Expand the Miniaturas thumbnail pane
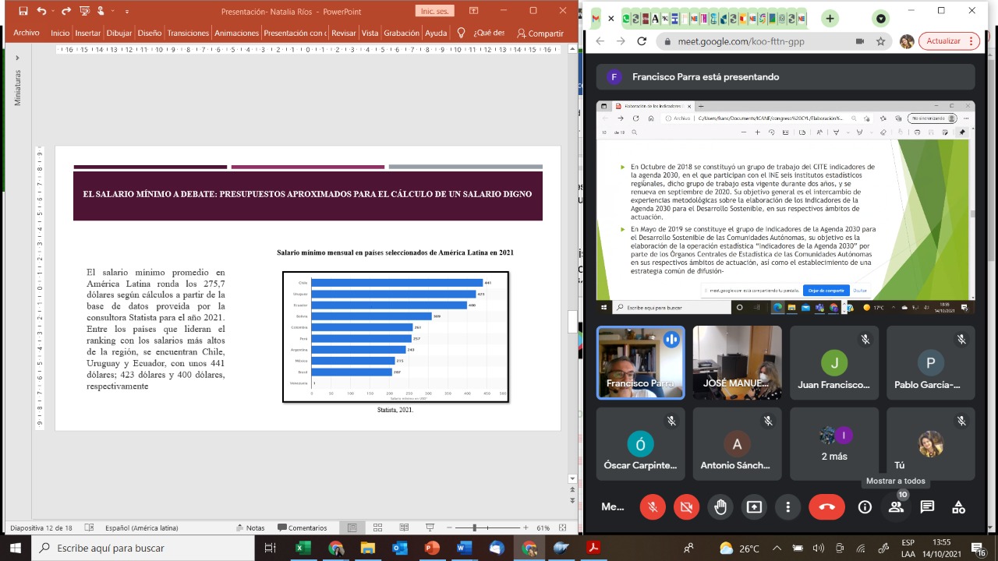998x561 pixels. tap(17, 58)
